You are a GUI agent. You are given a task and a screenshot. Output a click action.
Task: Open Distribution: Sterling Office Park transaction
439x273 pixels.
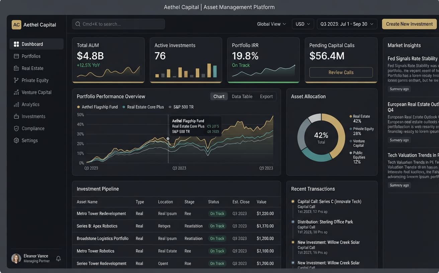pyautogui.click(x=325, y=222)
